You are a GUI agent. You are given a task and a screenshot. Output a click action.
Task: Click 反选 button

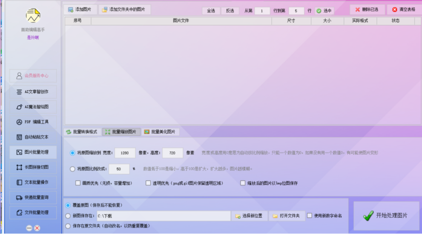(x=230, y=11)
